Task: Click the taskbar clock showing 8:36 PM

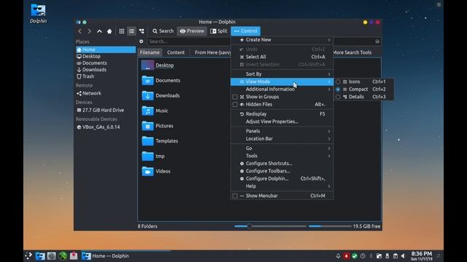Action: coord(422,255)
